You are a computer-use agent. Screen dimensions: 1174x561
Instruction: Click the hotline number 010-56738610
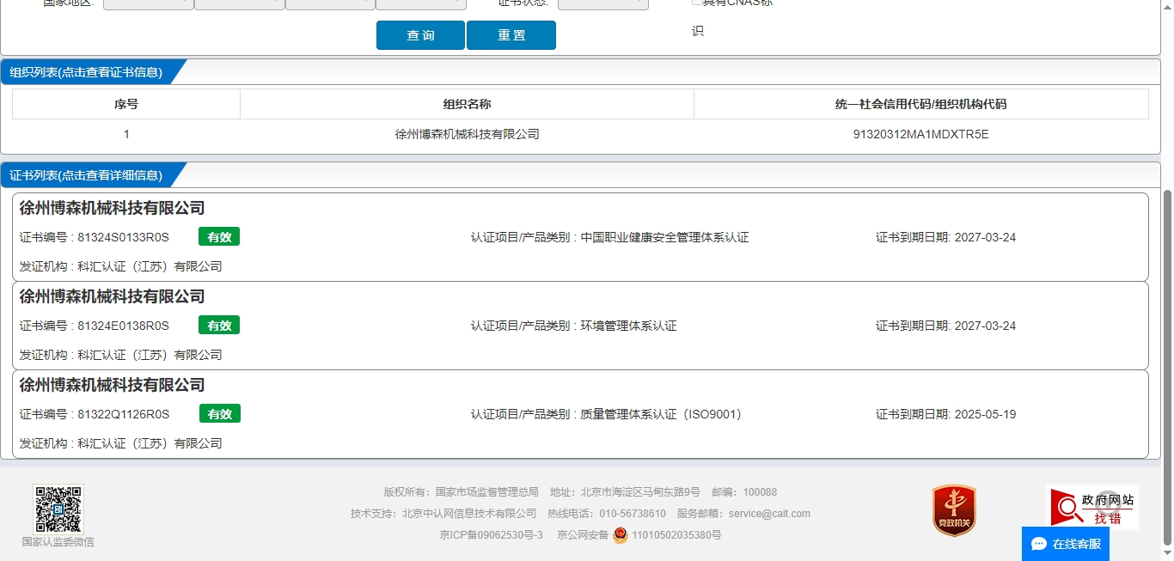633,514
